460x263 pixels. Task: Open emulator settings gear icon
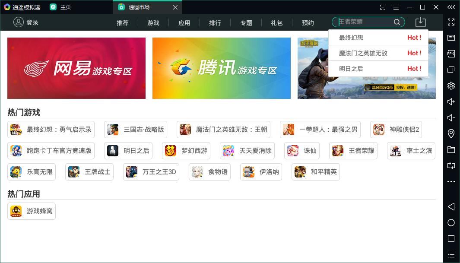pyautogui.click(x=451, y=86)
